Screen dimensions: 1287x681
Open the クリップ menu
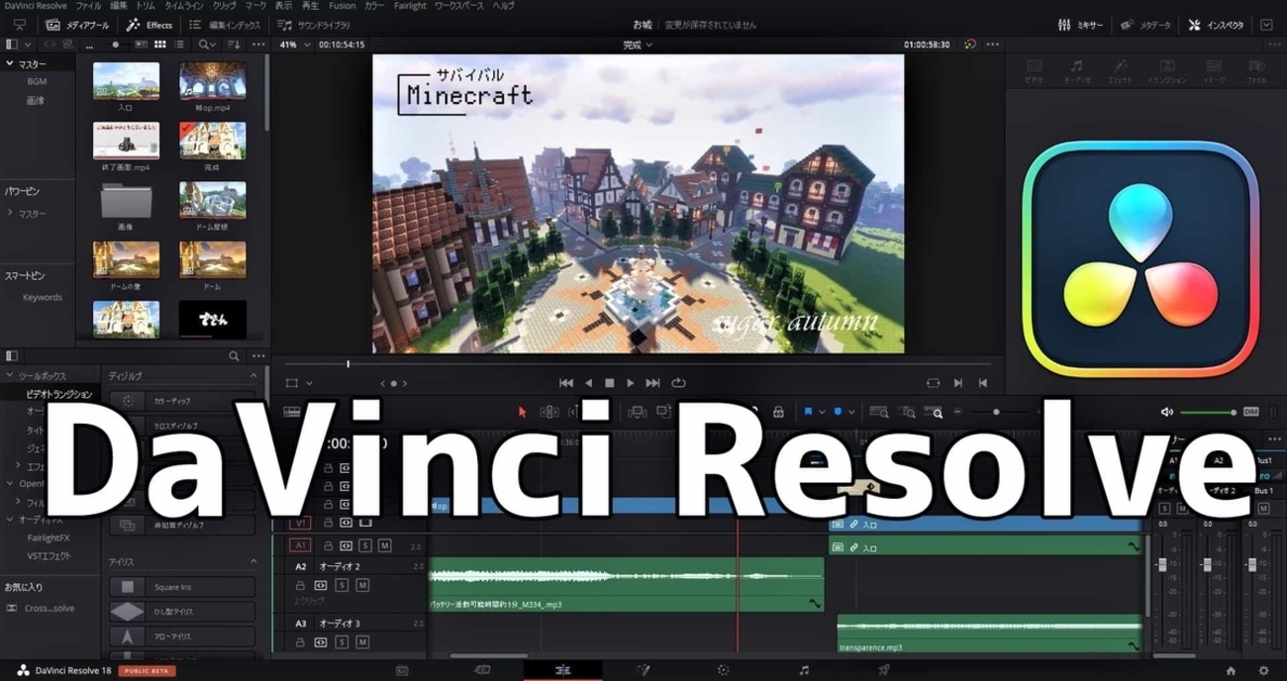point(225,6)
